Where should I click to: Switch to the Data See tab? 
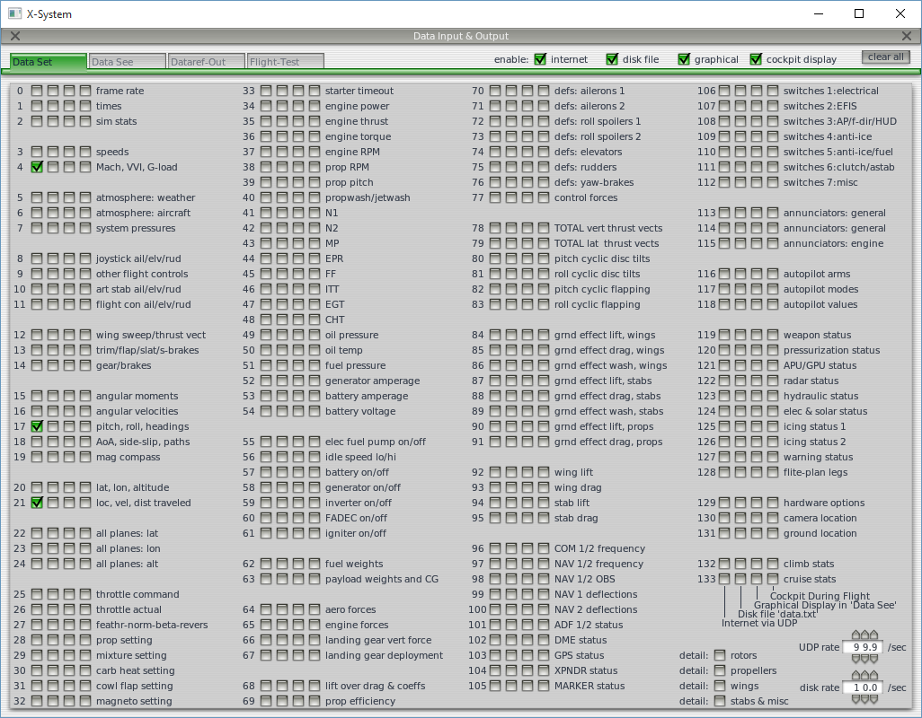pos(127,61)
